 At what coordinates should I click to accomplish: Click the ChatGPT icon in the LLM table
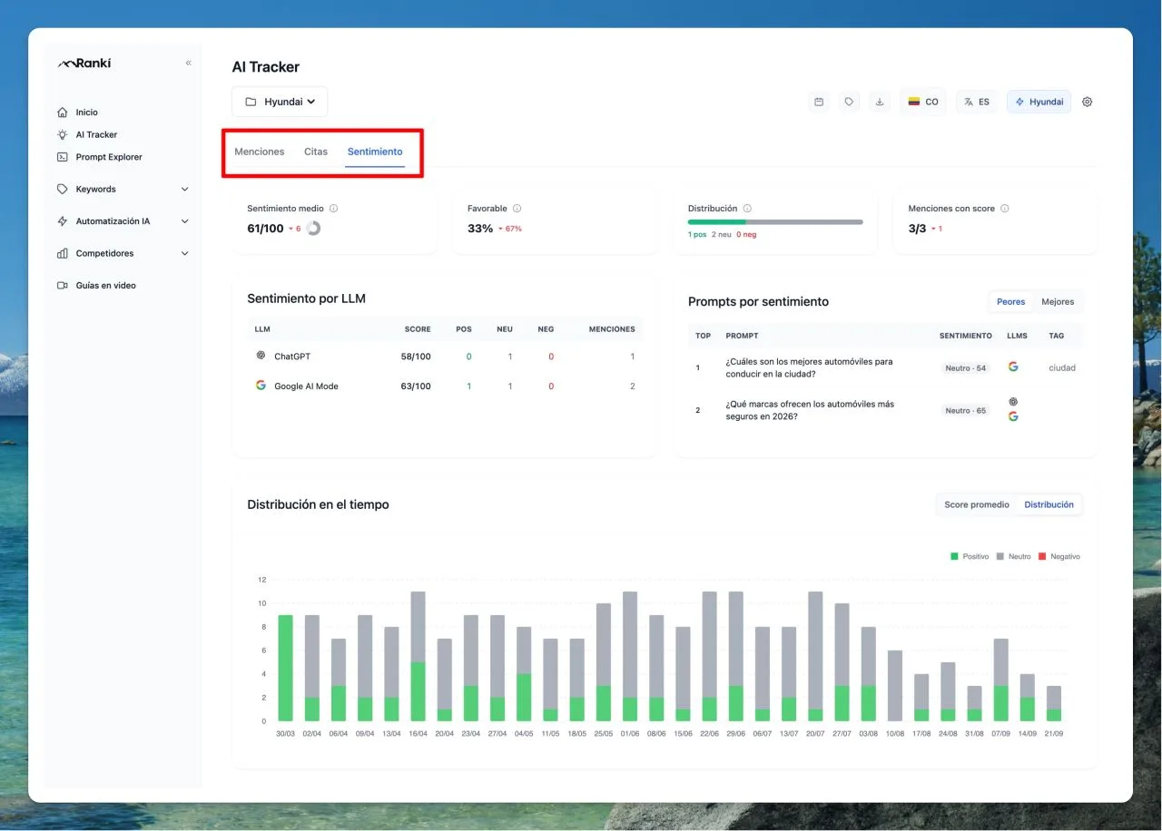tap(261, 356)
